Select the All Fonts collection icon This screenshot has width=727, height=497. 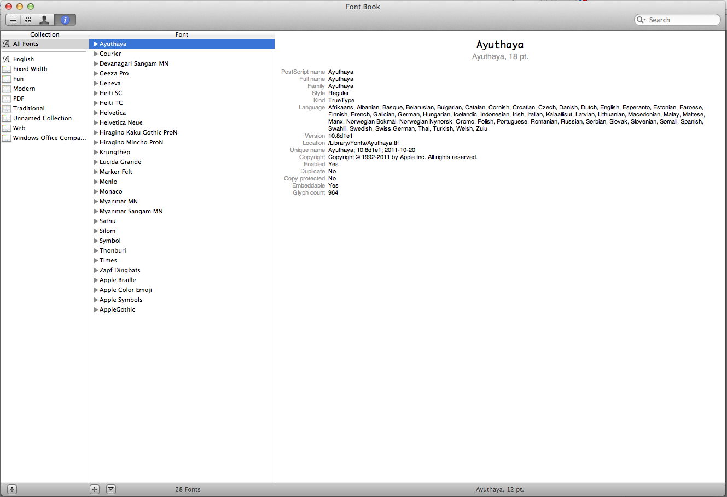7,44
